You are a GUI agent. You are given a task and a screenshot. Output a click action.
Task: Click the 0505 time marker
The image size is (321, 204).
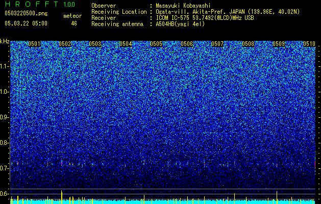click(156, 44)
